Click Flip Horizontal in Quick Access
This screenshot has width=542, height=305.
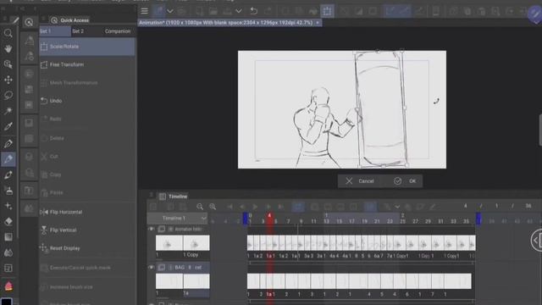tap(87, 212)
